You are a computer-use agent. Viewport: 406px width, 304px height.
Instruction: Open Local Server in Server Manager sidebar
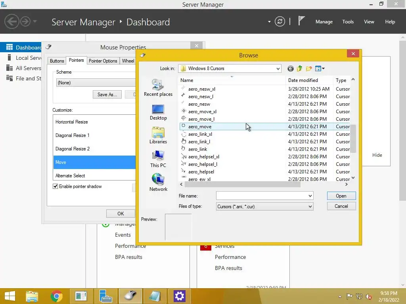tap(21, 58)
